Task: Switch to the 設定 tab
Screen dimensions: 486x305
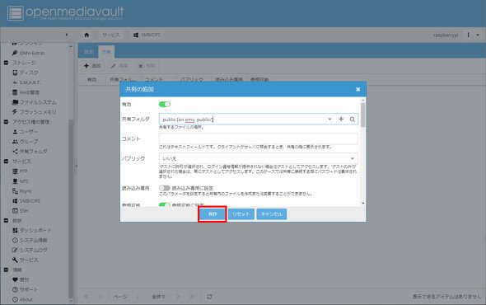Action: (x=89, y=52)
